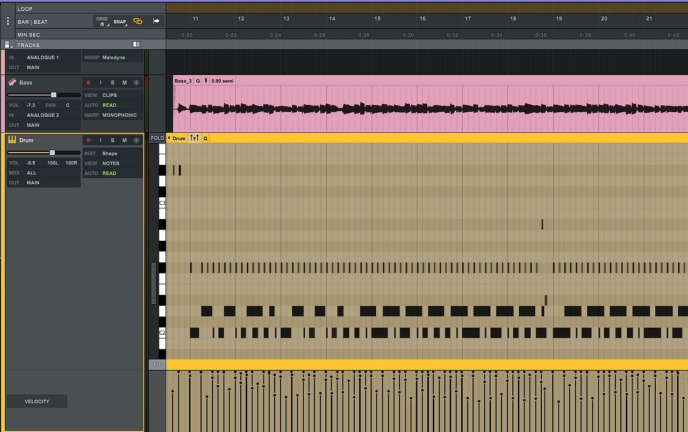Open the Drum VIEW dropdown showing NOTES
The width and height of the screenshot is (688, 432).
click(113, 163)
